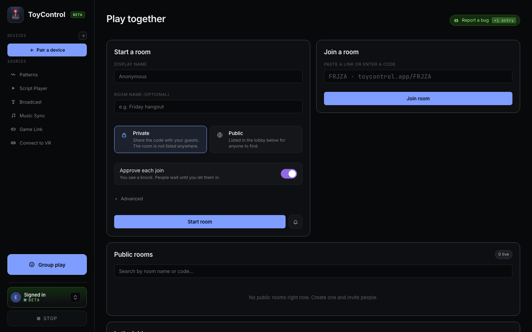Image resolution: width=532 pixels, height=332 pixels.
Task: Click the Display Name input field
Action: point(208,76)
